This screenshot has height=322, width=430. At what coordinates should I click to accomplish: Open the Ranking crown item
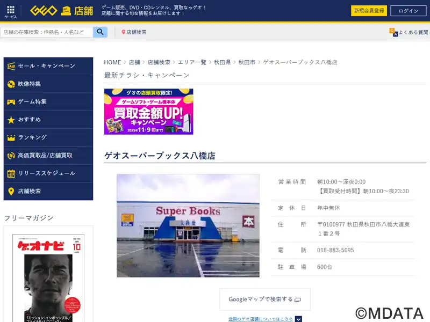(48, 137)
